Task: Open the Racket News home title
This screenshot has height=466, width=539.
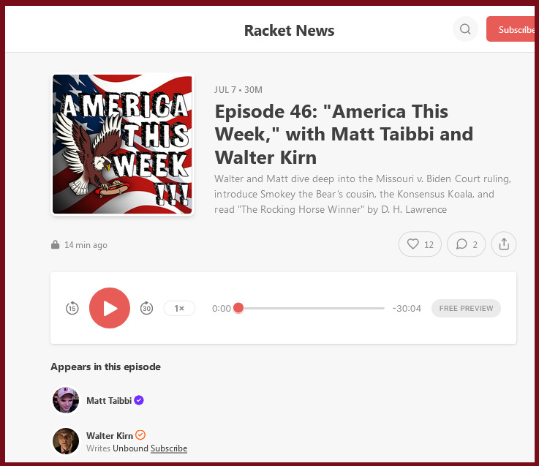Action: click(289, 31)
